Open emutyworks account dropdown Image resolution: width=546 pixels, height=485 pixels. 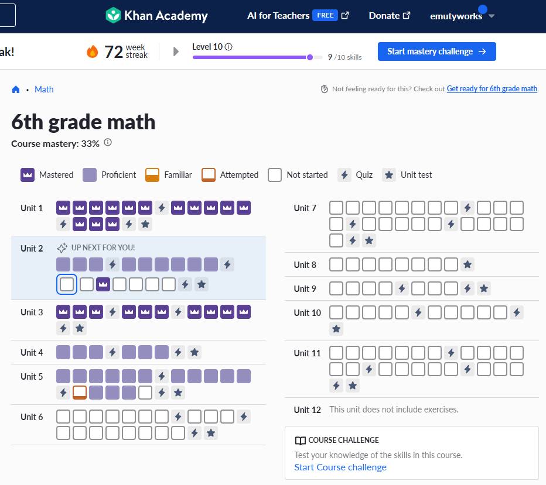click(462, 16)
